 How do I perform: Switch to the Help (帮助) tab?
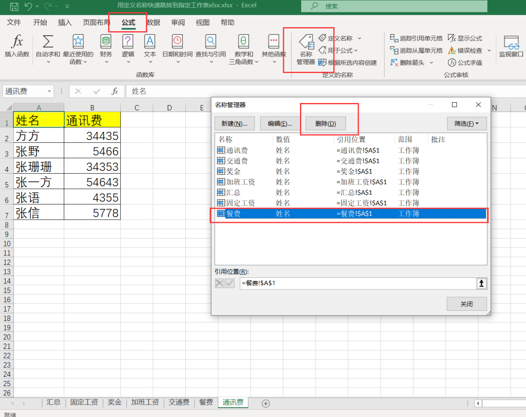pos(227,23)
